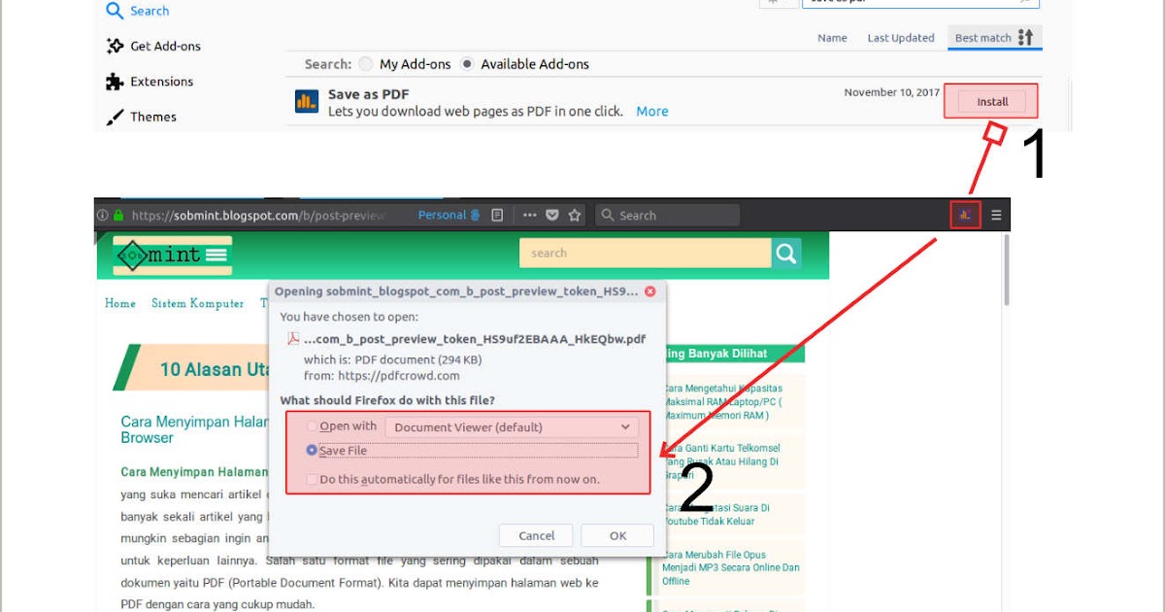Click the Personal container indicator
1165x612 pixels.
pos(449,215)
